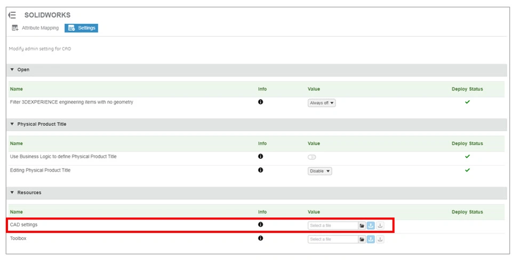Select the CAD settings row label
The height and width of the screenshot is (260, 512).
[23, 225]
